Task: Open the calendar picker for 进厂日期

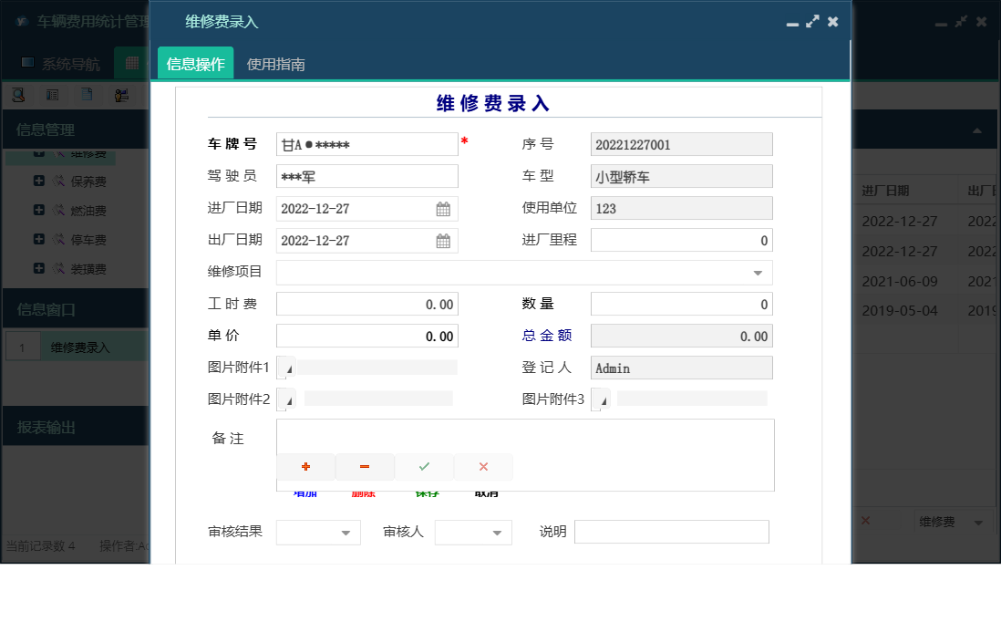Action: (444, 208)
